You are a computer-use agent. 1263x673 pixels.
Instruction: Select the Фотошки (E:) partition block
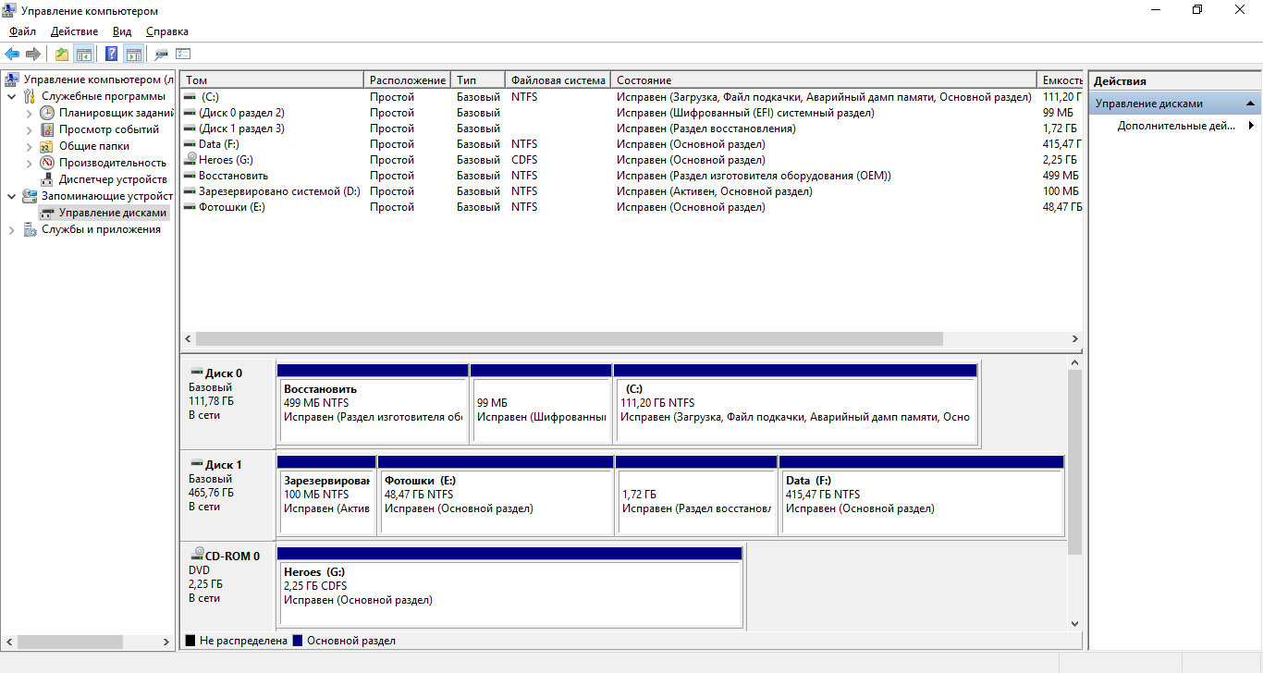click(x=496, y=495)
